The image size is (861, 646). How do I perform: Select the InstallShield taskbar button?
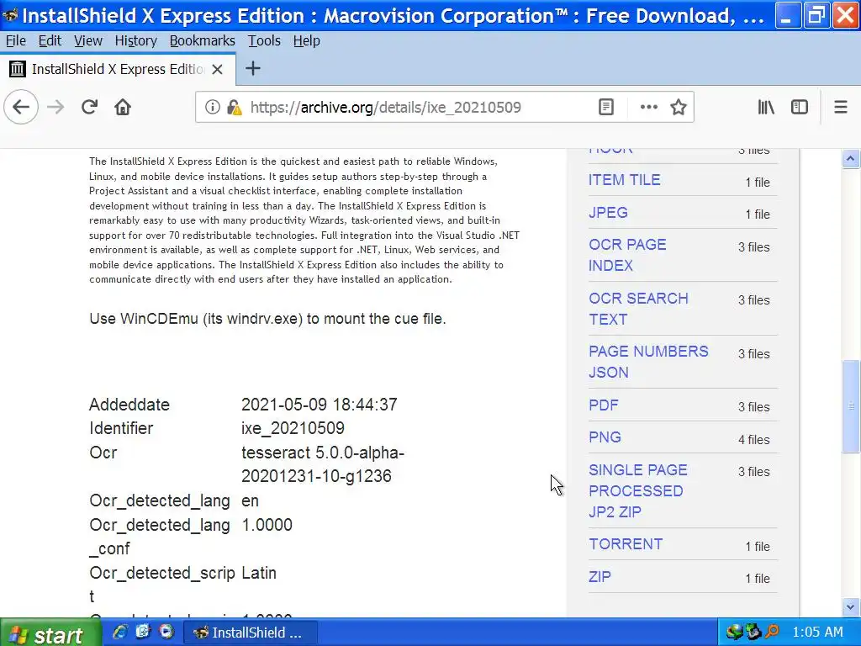pos(250,633)
